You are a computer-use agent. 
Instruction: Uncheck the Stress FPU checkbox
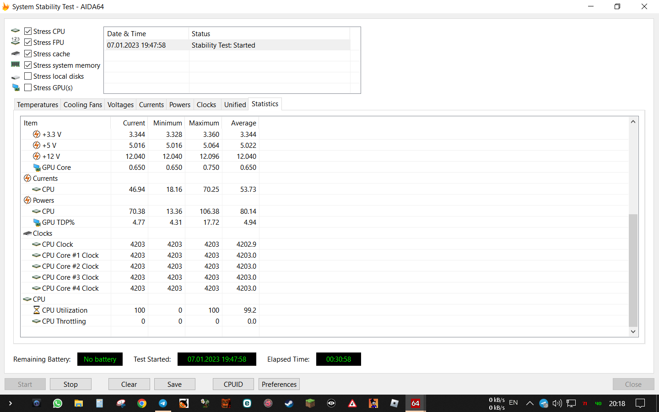[x=28, y=42]
